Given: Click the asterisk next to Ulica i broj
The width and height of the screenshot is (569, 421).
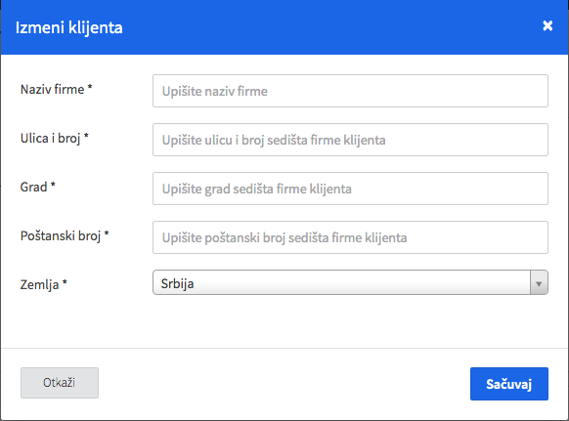Looking at the screenshot, I should click(86, 137).
